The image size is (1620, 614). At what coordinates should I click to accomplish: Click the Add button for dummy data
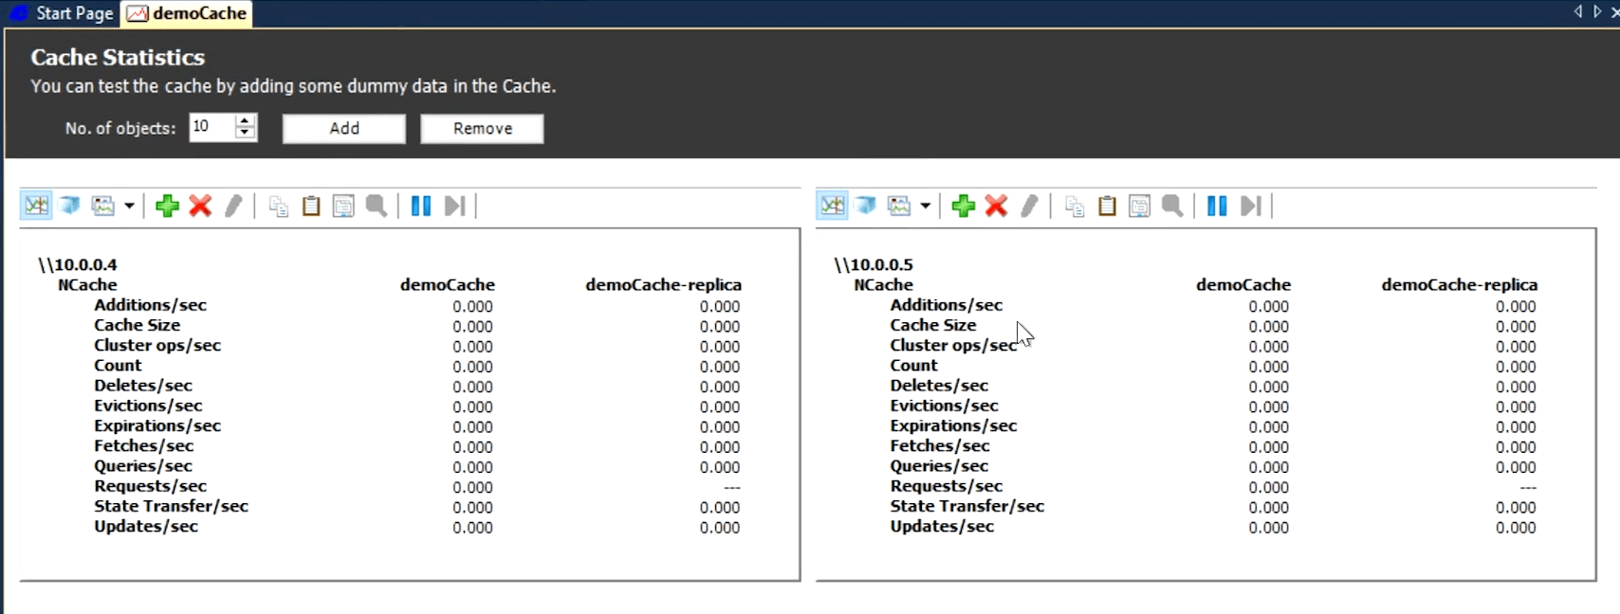pyautogui.click(x=344, y=129)
